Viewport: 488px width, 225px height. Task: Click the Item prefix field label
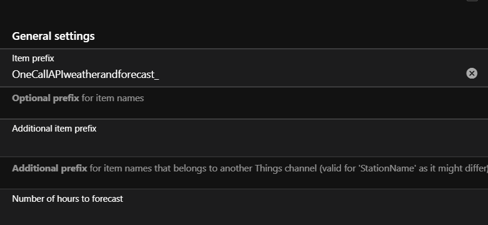pos(33,58)
